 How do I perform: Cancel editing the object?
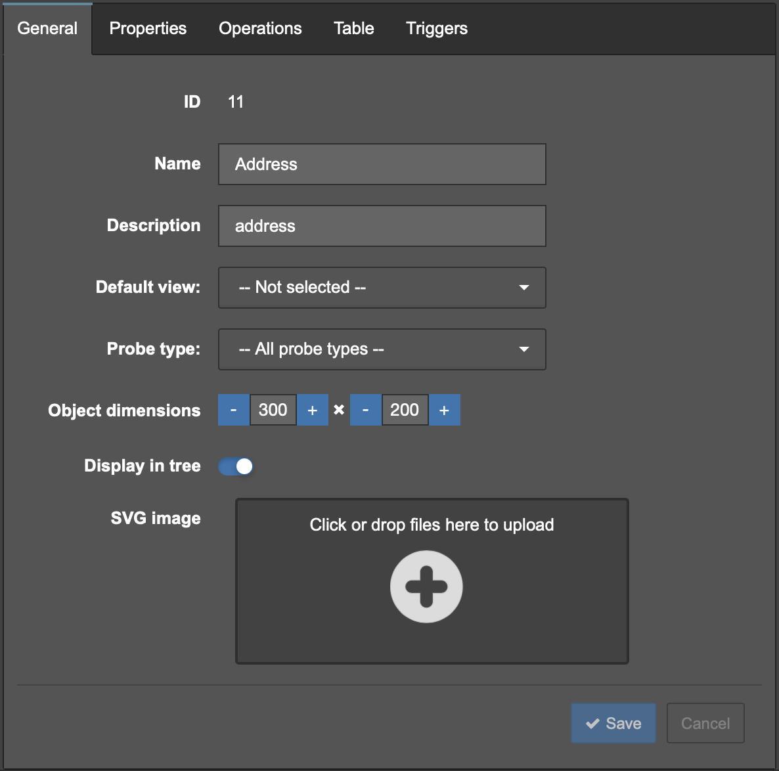click(x=705, y=723)
